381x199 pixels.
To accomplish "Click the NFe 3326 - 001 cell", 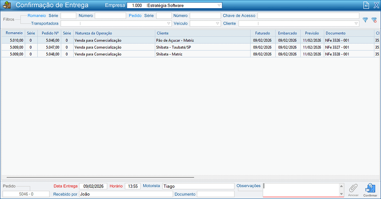I will point(349,40).
